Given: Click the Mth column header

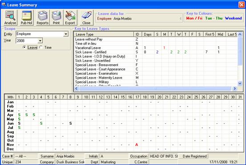Looking at the screenshot, I should [10, 97].
